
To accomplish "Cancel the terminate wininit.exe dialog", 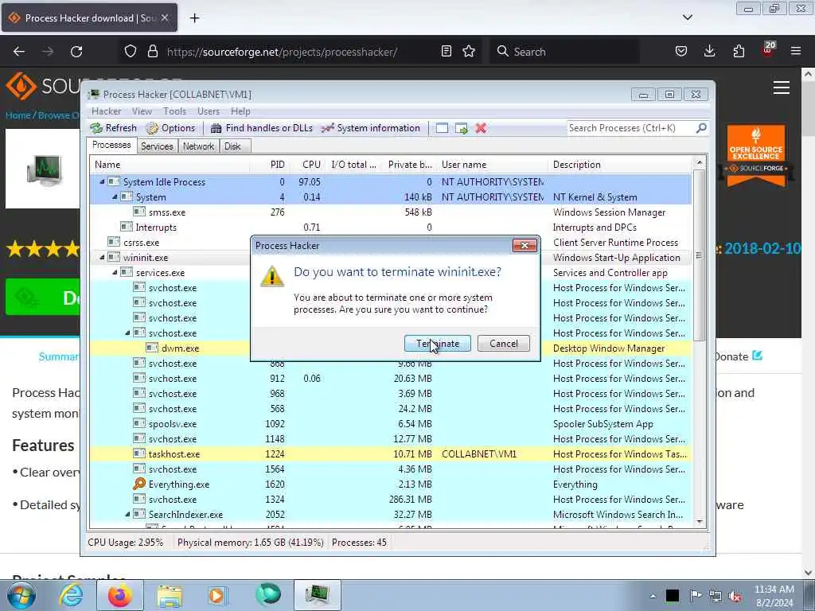I will (x=503, y=344).
